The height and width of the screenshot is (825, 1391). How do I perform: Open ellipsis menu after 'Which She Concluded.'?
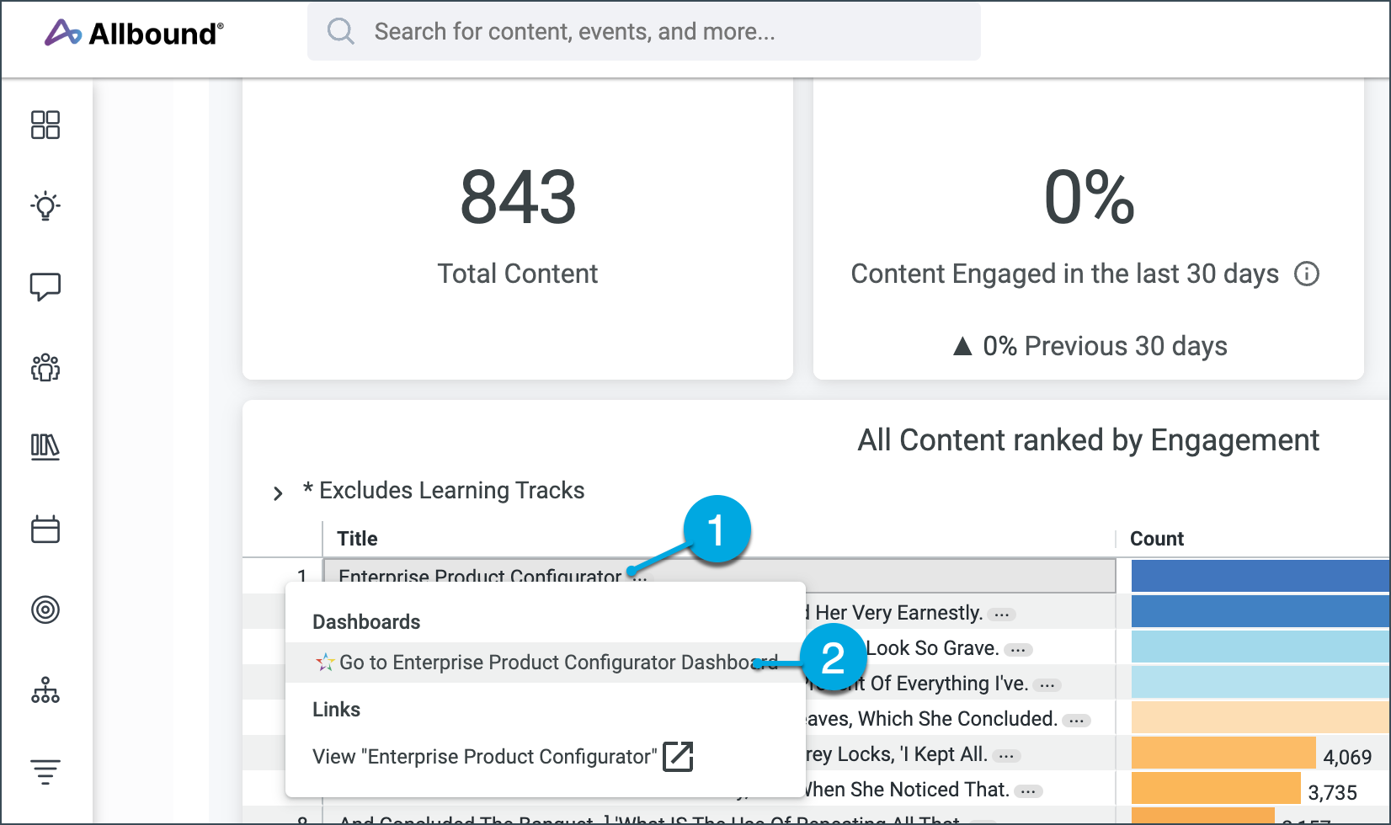click(1076, 721)
